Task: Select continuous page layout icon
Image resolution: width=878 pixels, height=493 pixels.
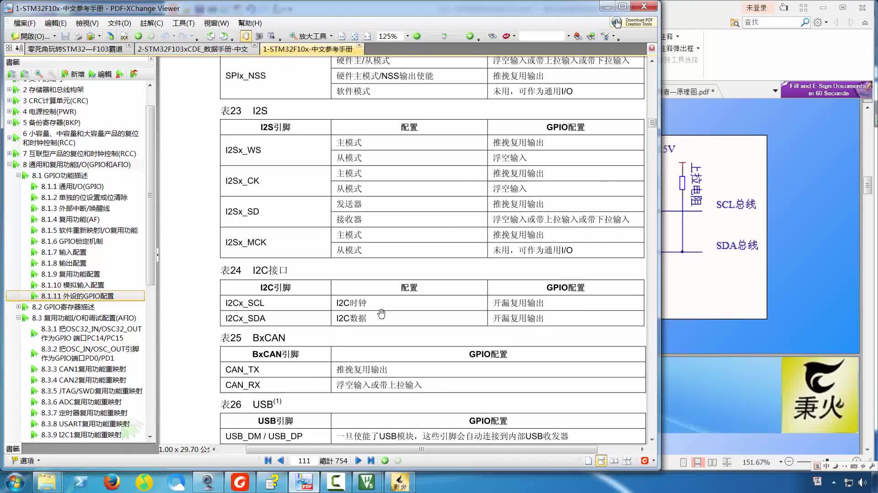Action: (601, 461)
